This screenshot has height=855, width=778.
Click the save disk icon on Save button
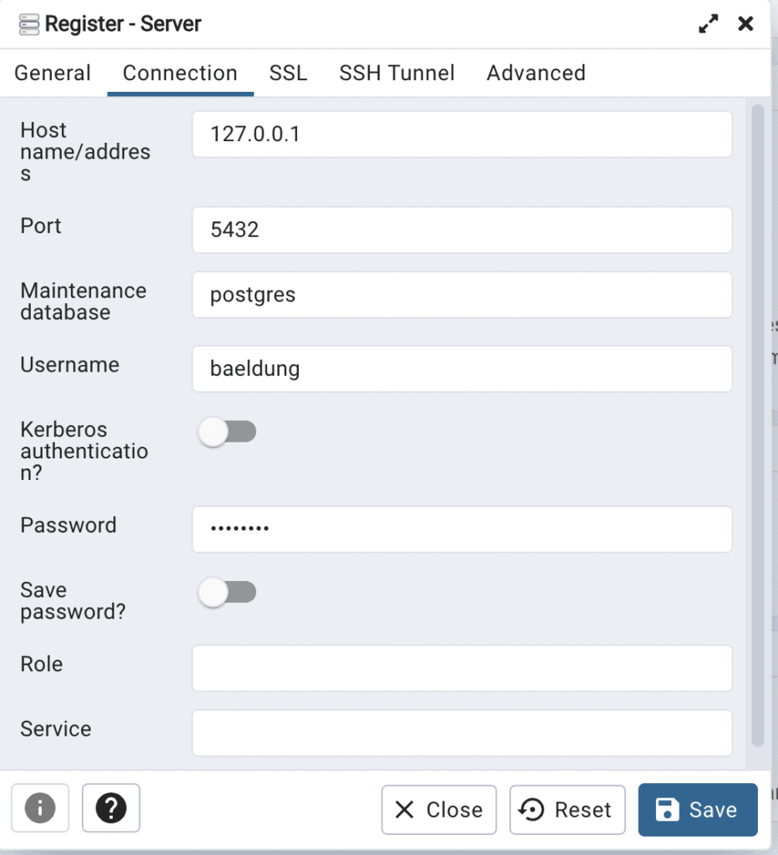(669, 809)
